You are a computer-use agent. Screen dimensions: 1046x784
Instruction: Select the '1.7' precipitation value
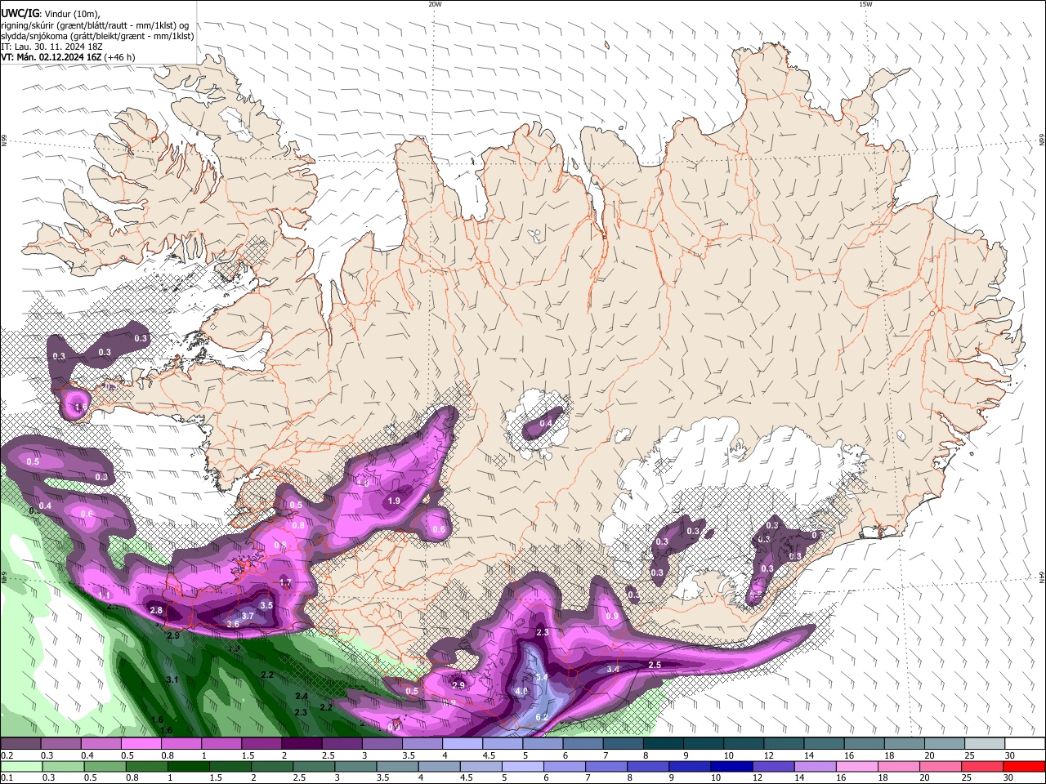285,582
